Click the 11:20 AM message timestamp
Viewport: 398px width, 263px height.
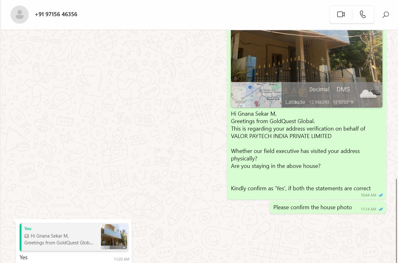[x=122, y=259]
